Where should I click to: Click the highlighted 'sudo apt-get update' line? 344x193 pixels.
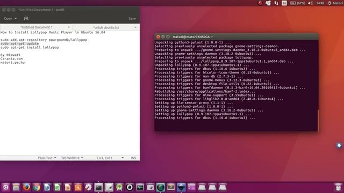(x=19, y=43)
